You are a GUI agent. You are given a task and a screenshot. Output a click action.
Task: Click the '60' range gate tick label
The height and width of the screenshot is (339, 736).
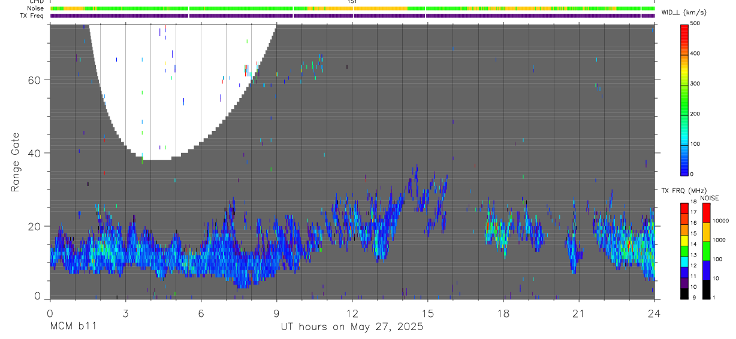[x=35, y=80]
